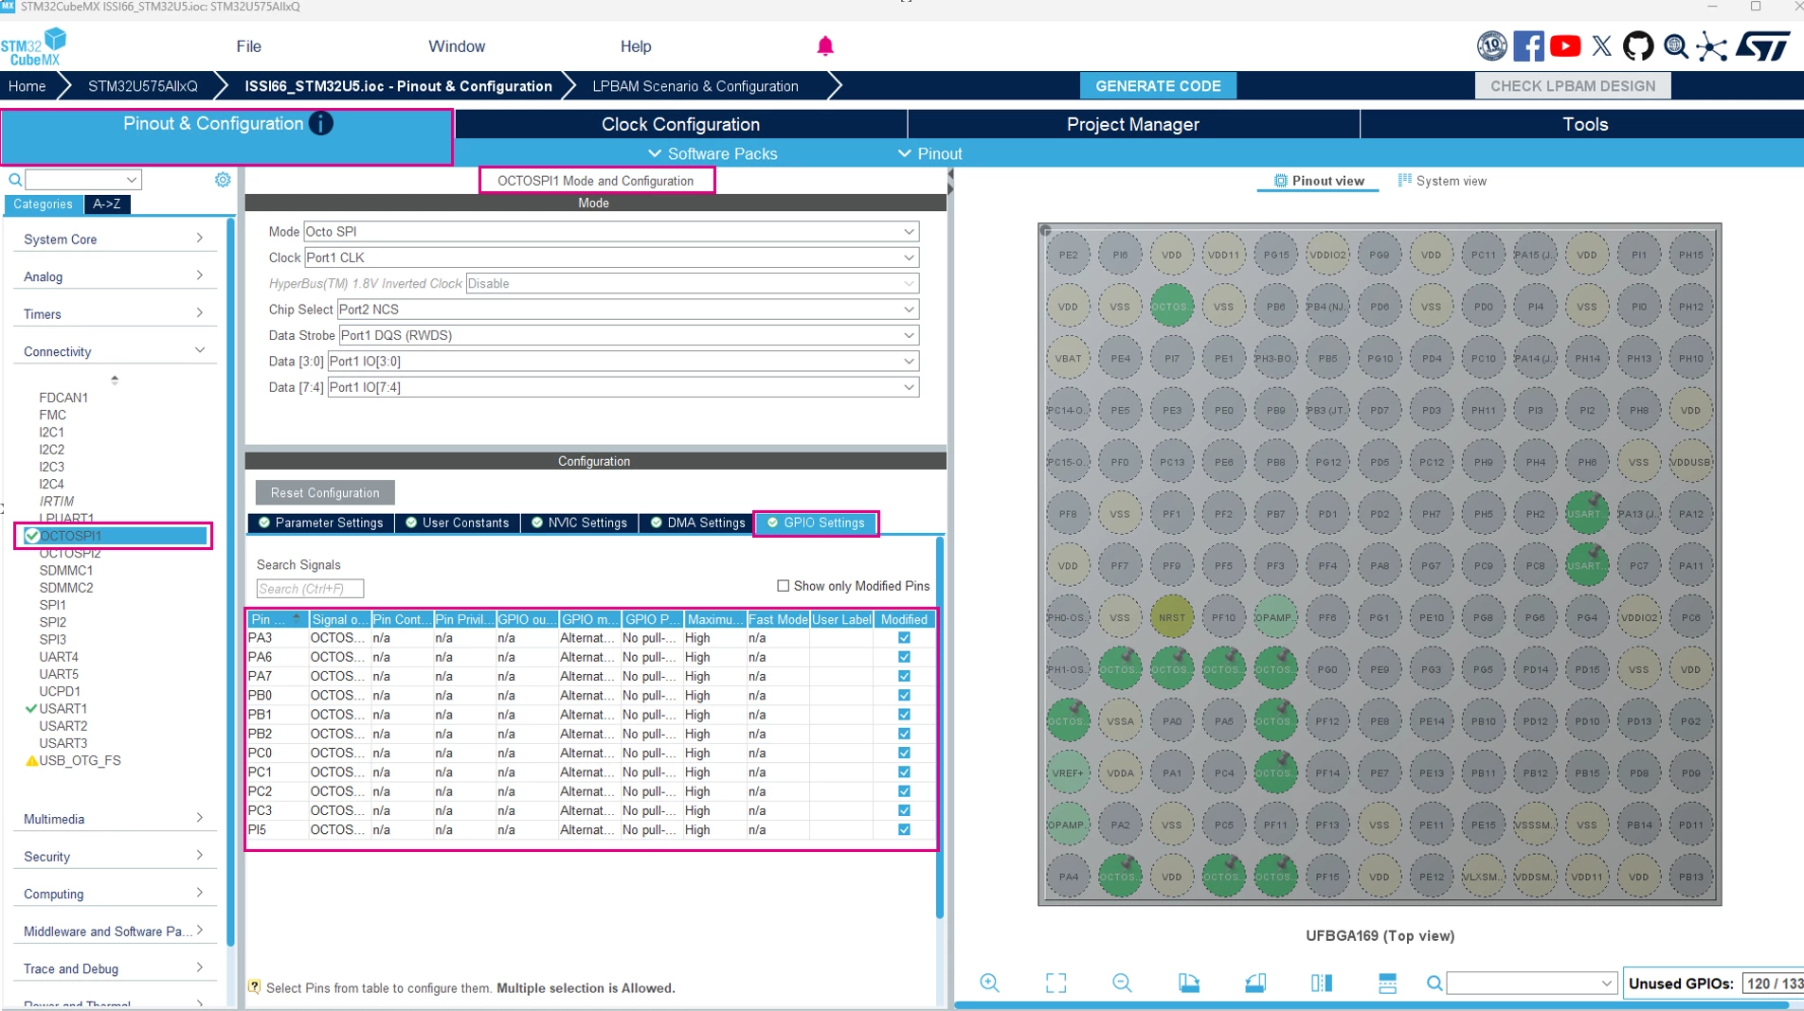Open the Data [7:4] dropdown

tap(623, 387)
